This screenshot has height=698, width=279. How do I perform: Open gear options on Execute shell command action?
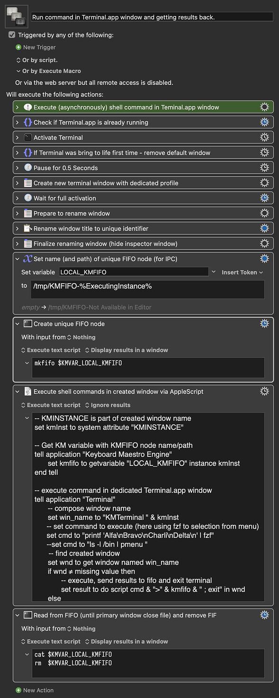click(x=264, y=107)
